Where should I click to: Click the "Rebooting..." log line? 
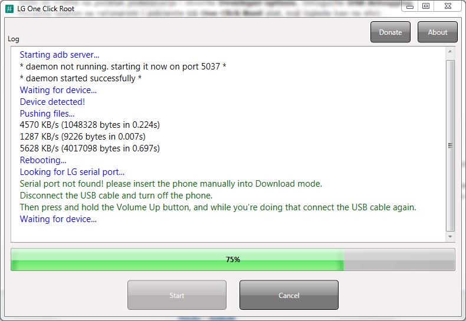pos(43,160)
